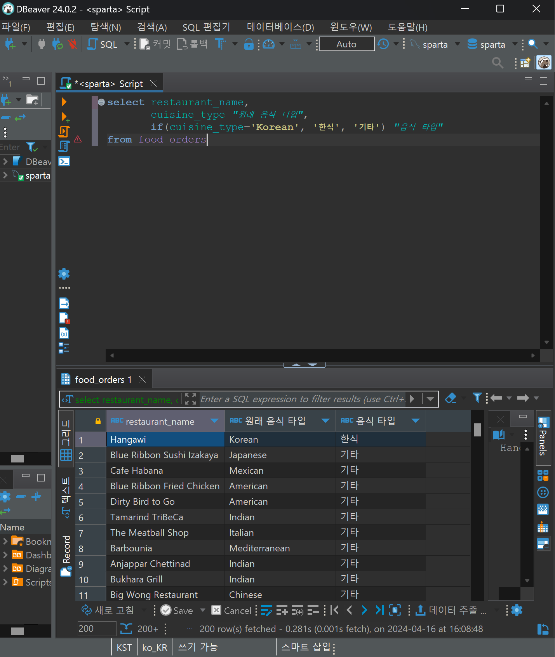
Task: Open the Auto transaction mode dropdown
Action: pyautogui.click(x=347, y=44)
